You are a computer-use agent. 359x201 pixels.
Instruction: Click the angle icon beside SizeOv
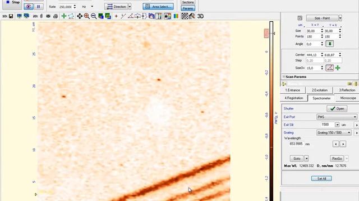[329, 68]
